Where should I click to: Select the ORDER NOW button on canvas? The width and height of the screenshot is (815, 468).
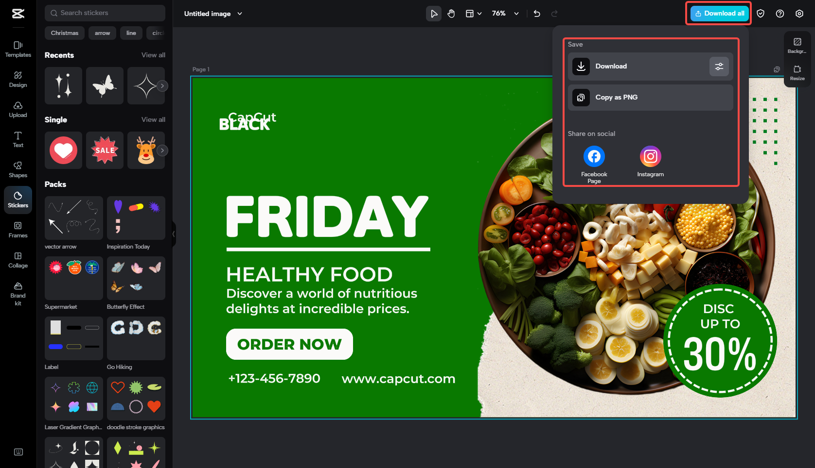click(289, 344)
